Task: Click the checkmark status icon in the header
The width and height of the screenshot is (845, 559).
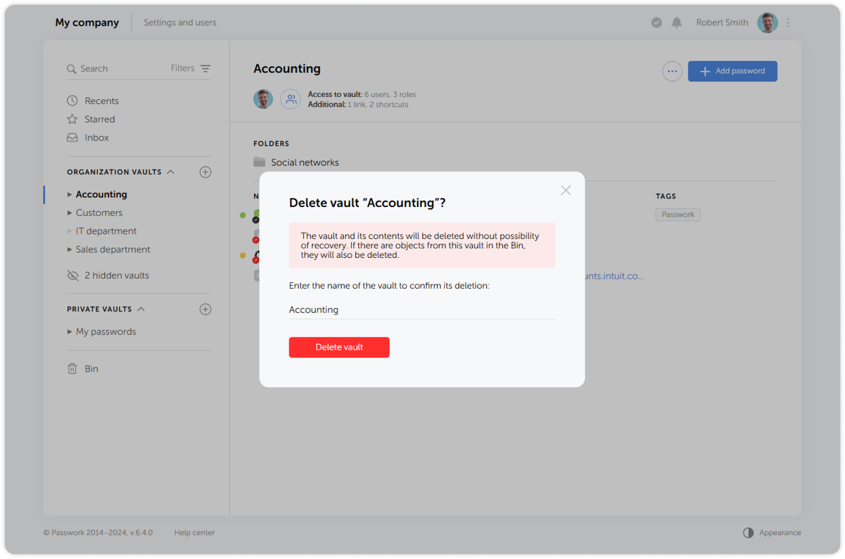Action: tap(656, 23)
